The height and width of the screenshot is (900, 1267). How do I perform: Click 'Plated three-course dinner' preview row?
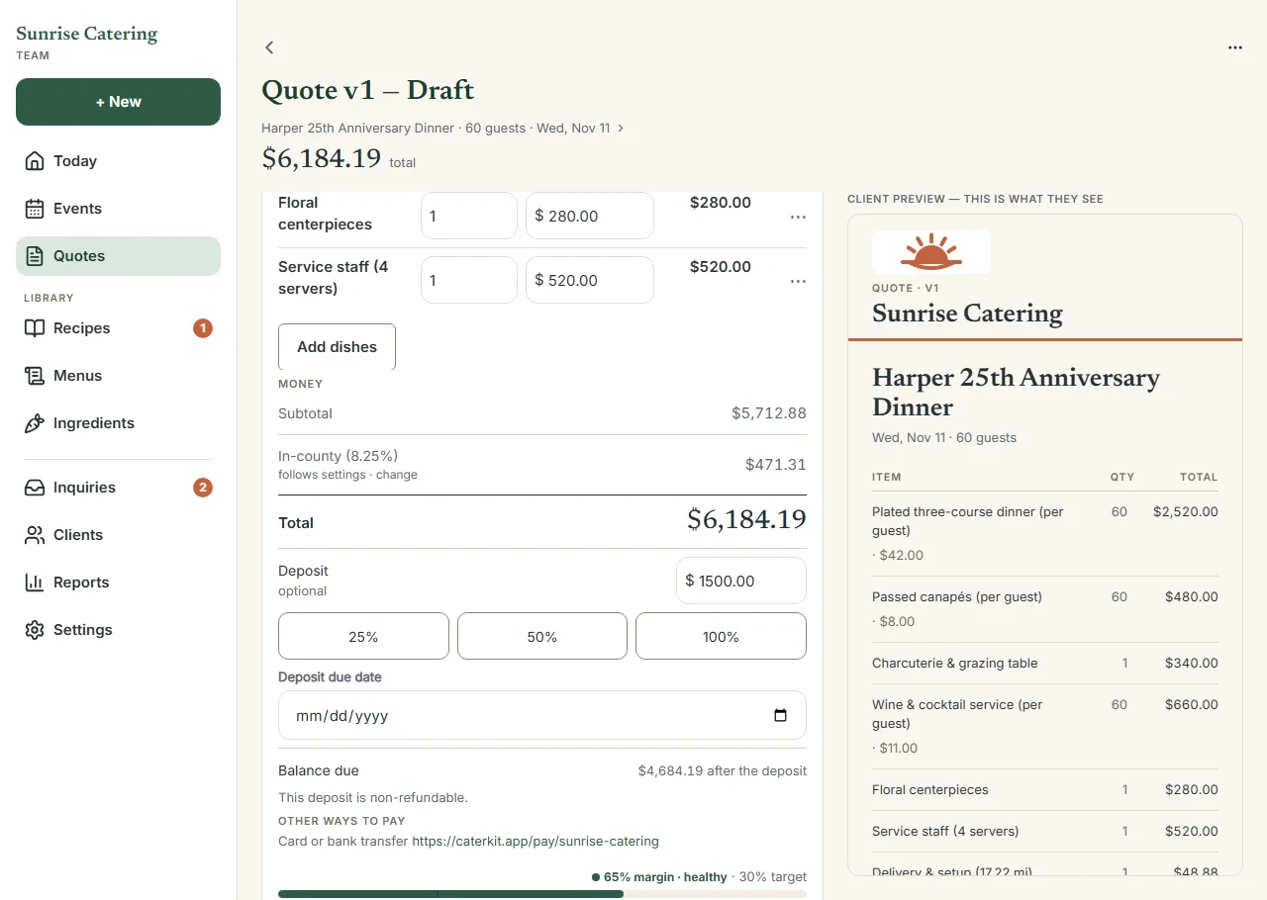pos(1045,533)
